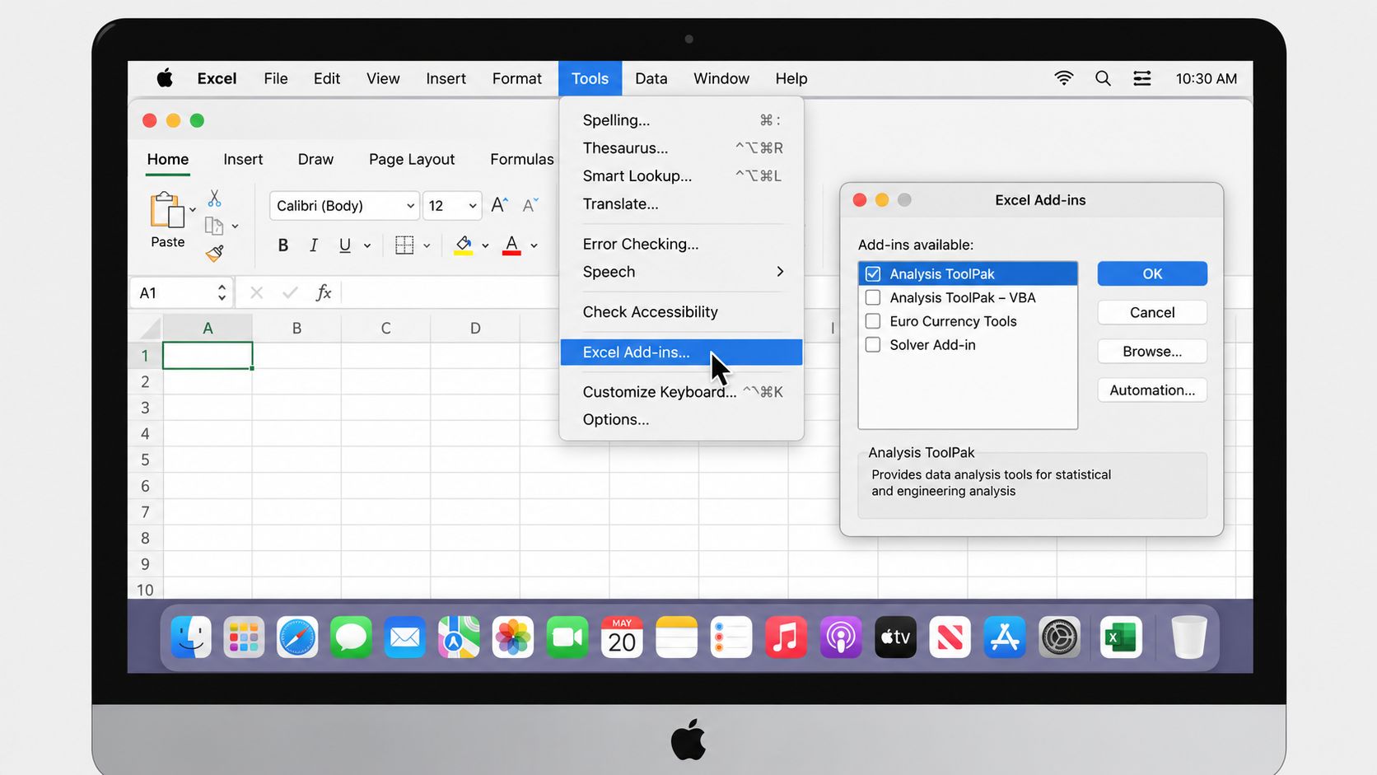
Task: Toggle italic formatting
Action: point(314,245)
